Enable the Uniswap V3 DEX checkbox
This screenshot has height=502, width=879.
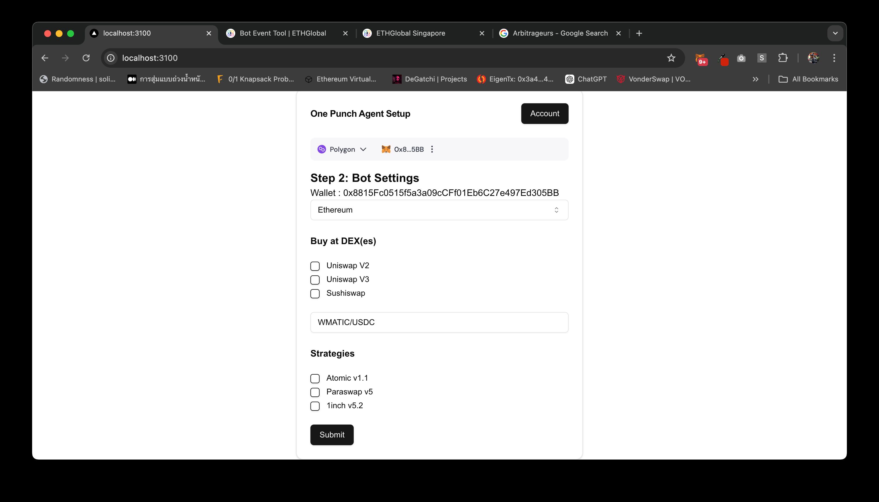[315, 279]
